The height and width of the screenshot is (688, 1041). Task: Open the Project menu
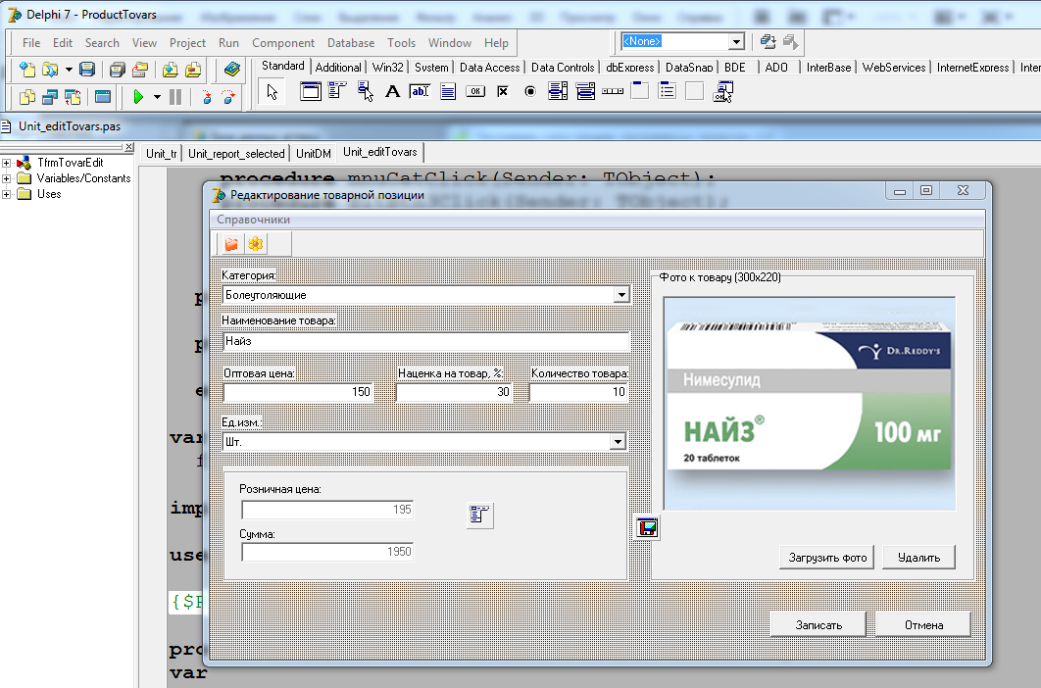click(x=187, y=43)
